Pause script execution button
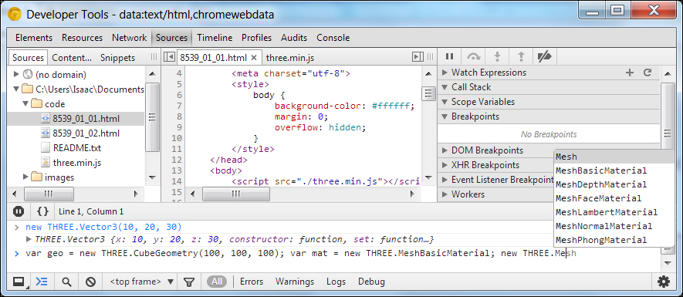Screen dimensions: 683x297 click(449, 56)
